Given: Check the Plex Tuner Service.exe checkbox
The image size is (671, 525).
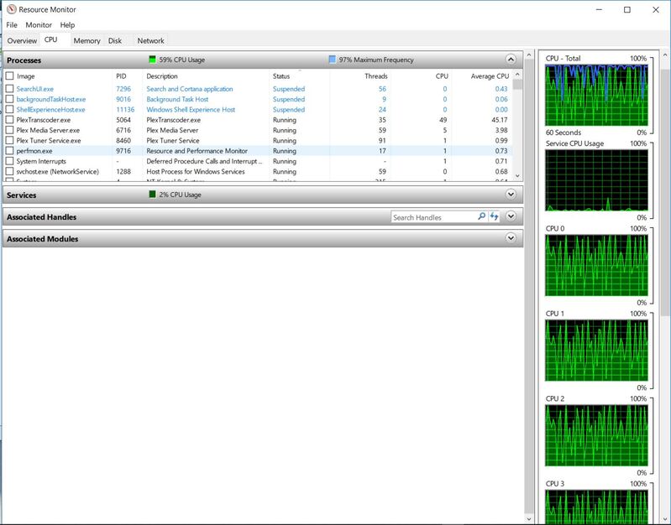Looking at the screenshot, I should click(9, 140).
